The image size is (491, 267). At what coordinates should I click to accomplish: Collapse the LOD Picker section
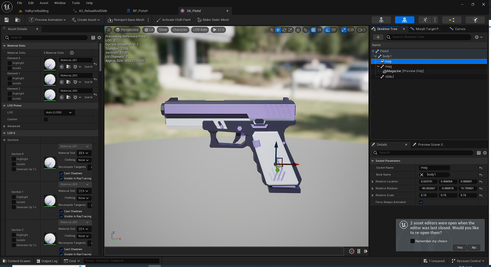(4, 106)
